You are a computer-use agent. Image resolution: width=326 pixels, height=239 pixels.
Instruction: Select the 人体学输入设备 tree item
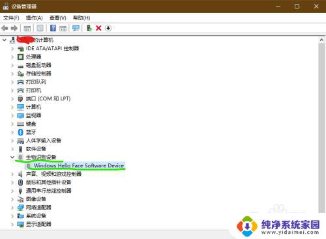click(44, 141)
